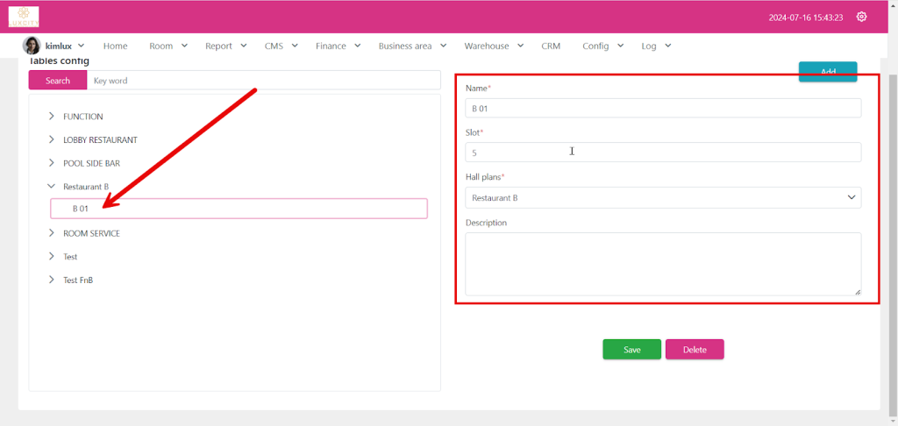898x426 pixels.
Task: Open the settings gear icon
Action: 861,17
